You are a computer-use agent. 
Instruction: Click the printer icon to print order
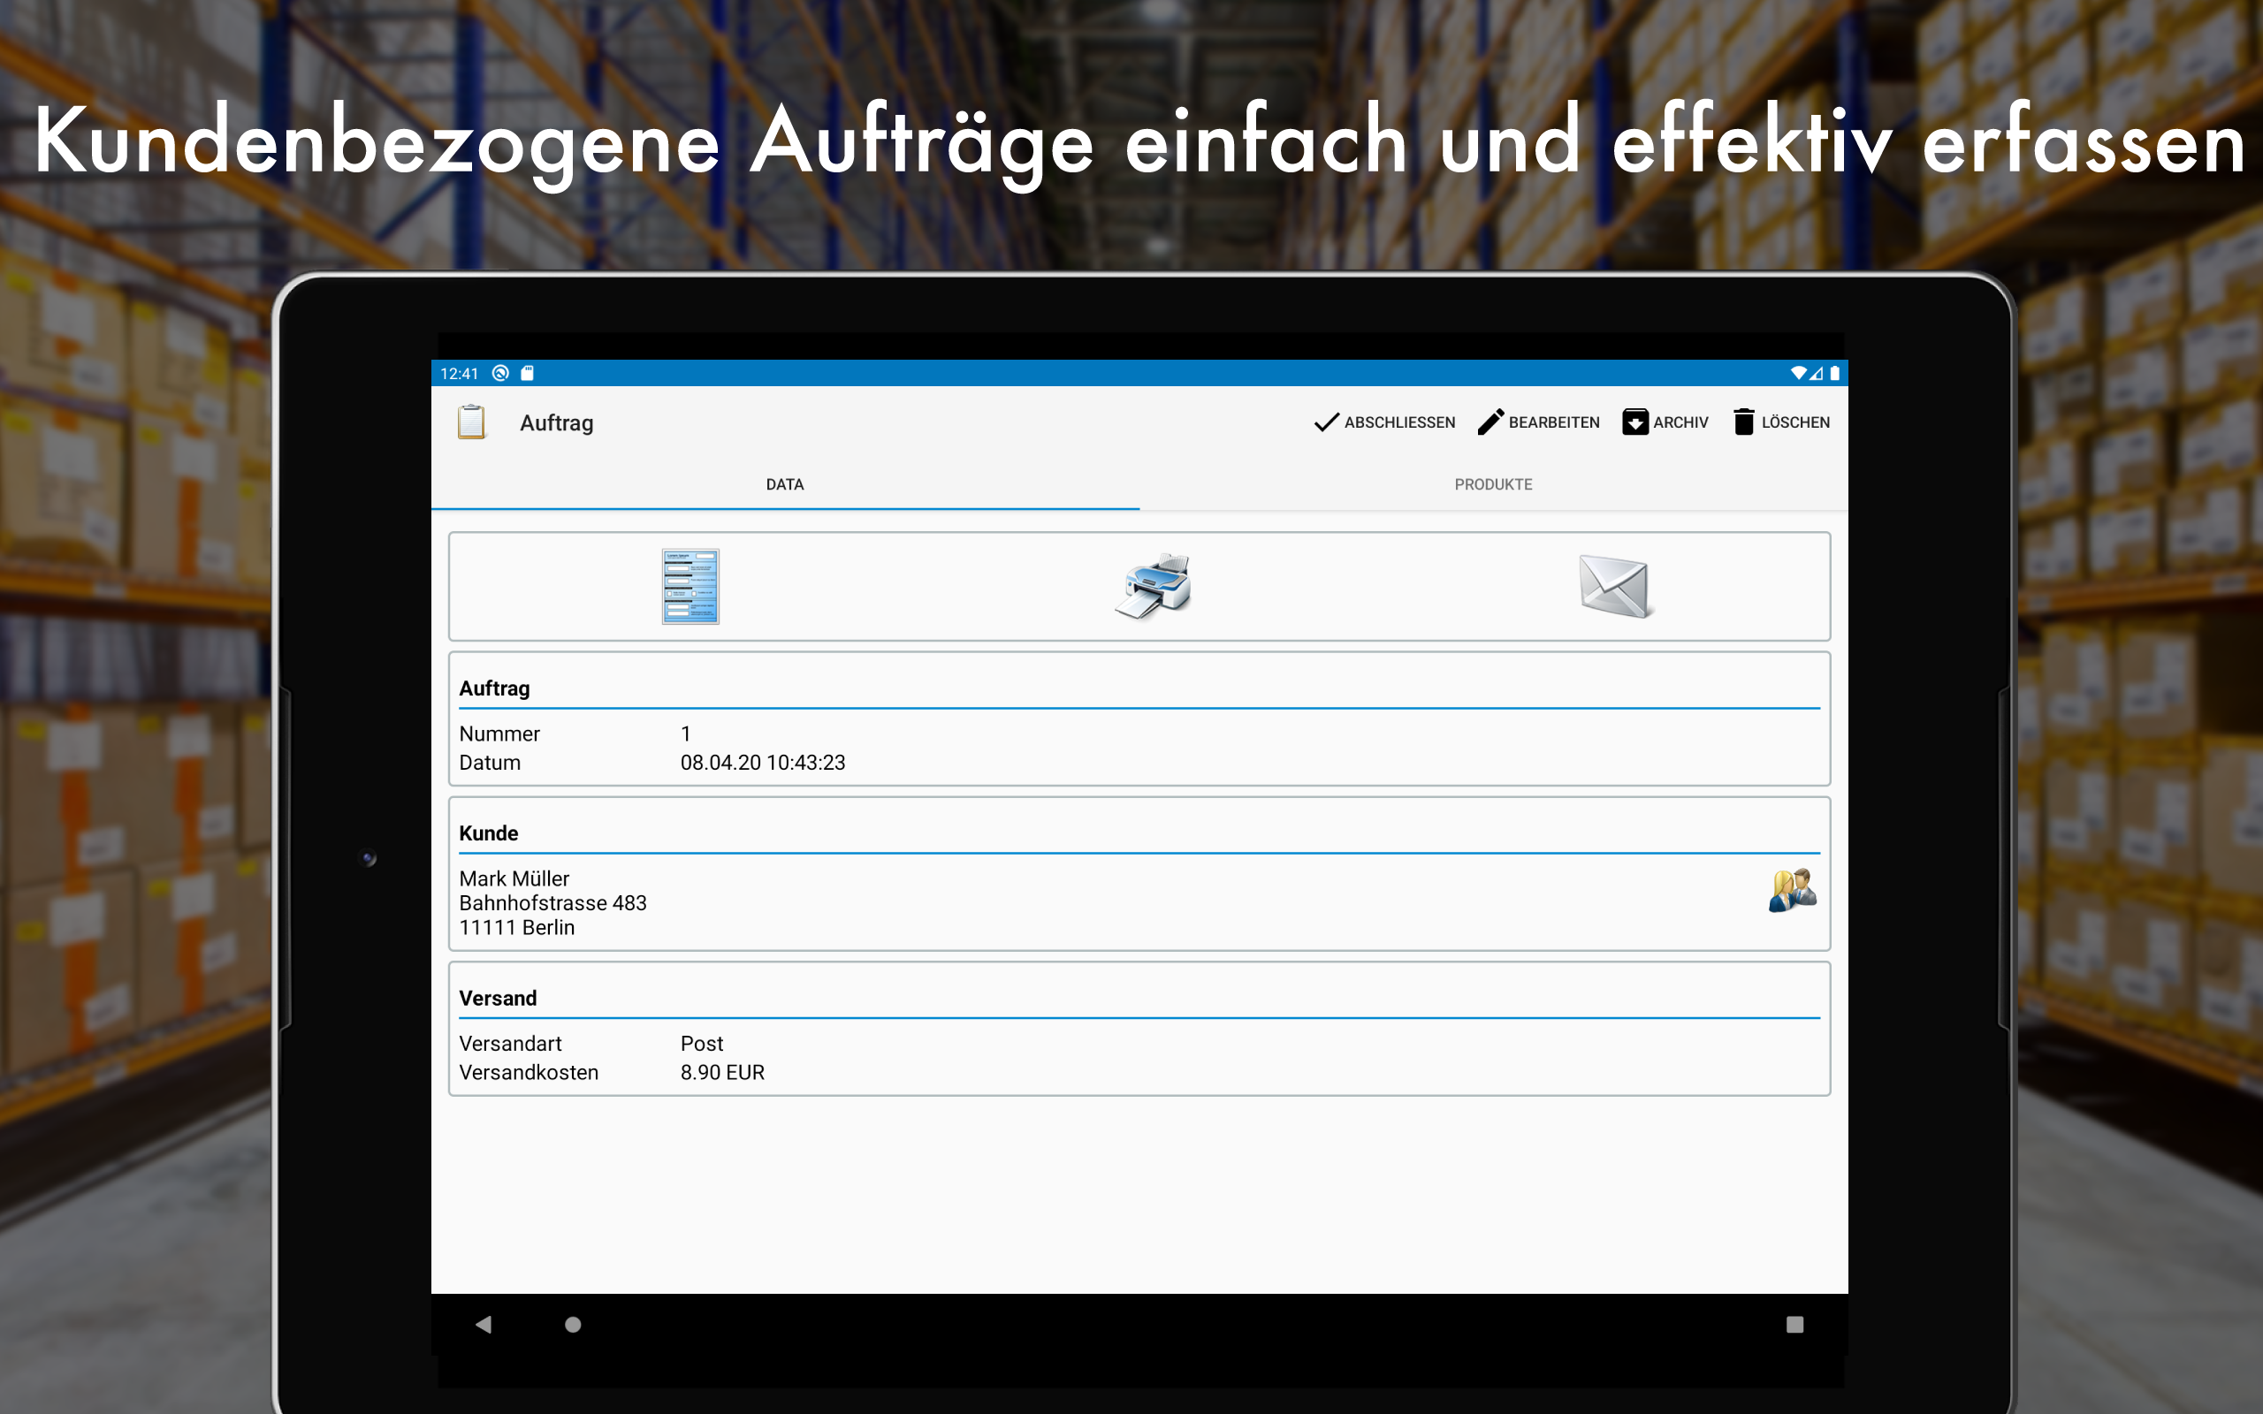coord(1154,586)
